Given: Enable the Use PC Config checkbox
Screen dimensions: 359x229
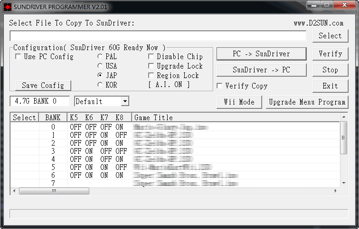Looking at the screenshot, I should 18,56.
